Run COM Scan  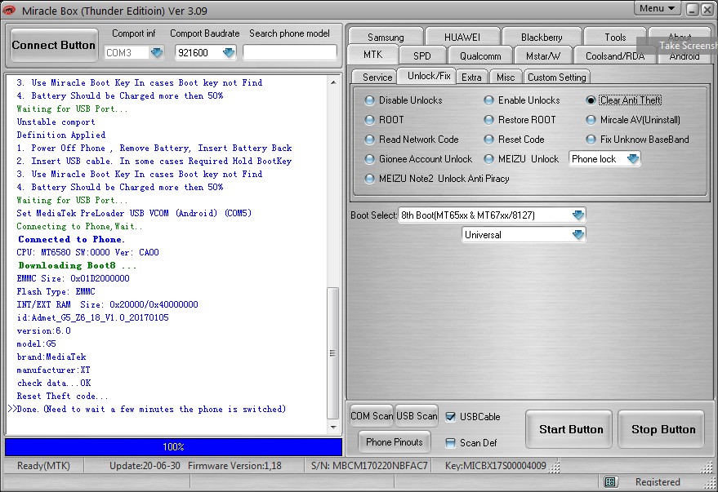coord(372,416)
